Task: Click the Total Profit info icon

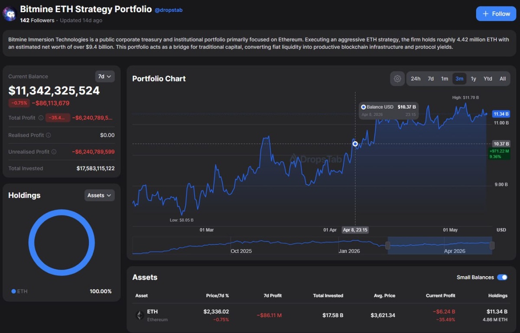Action: [x=41, y=118]
